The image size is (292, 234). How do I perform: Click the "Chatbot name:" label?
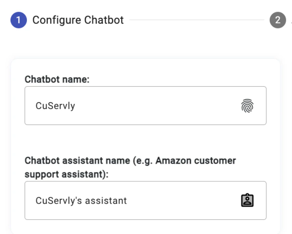point(57,79)
